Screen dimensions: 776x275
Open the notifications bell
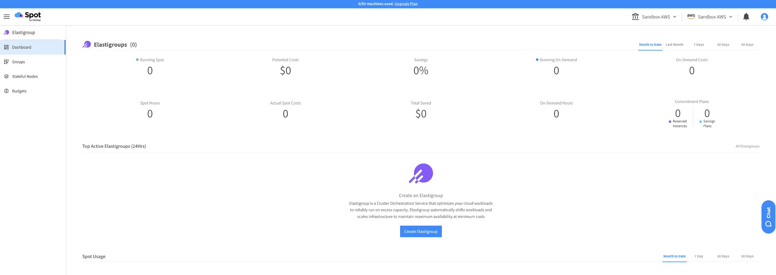[746, 17]
